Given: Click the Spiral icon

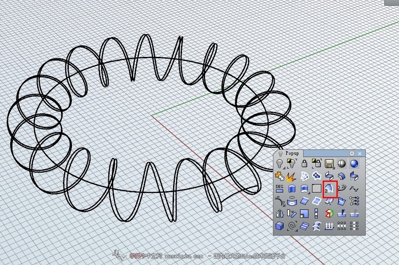Looking at the screenshot, I should pyautogui.click(x=292, y=226).
